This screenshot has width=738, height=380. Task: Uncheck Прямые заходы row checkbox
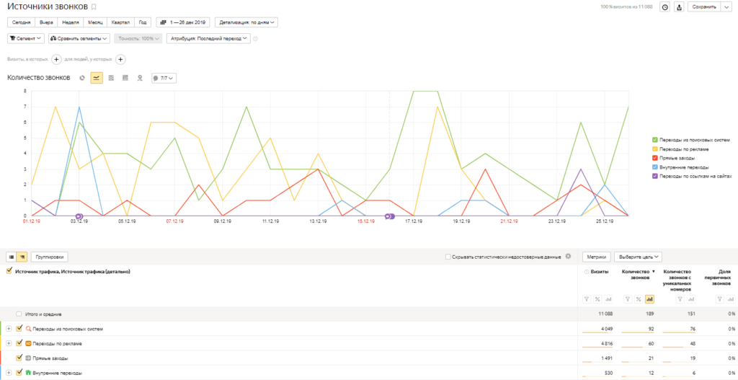[x=19, y=358]
